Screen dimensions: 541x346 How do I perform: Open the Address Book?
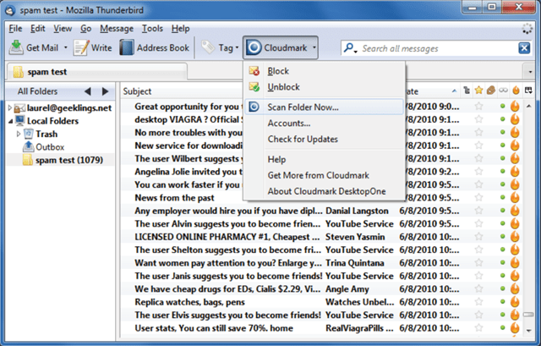[x=155, y=47]
